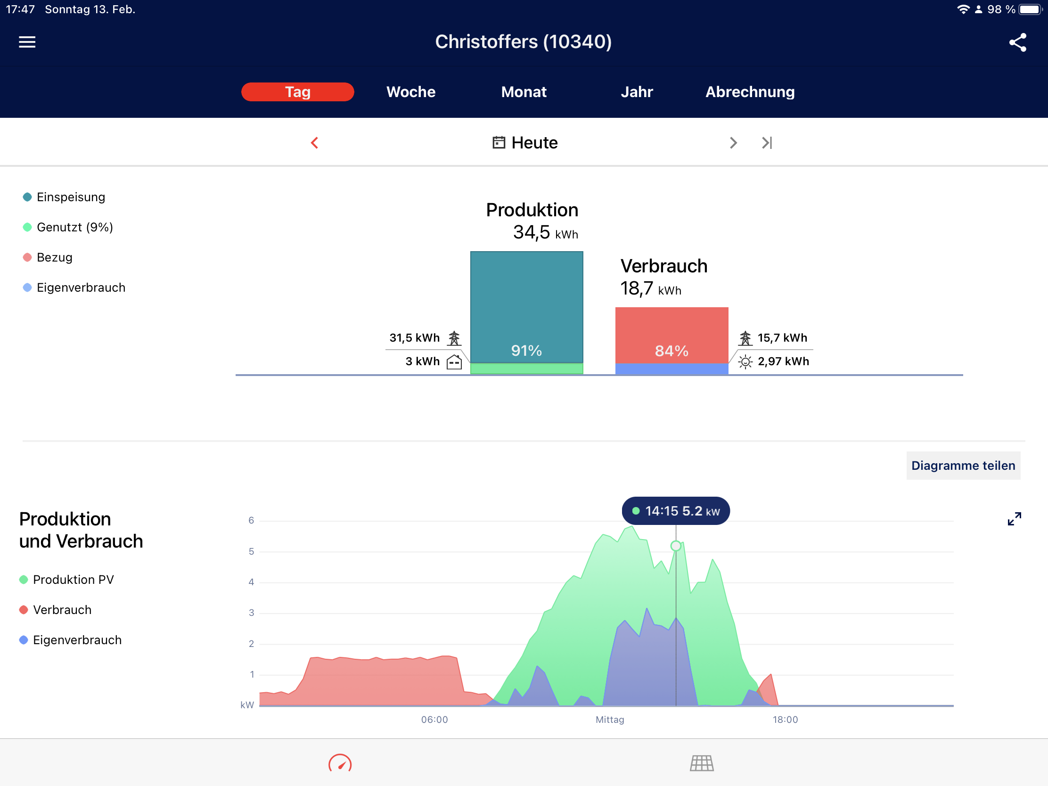Expand the chart to fullscreen

click(1014, 519)
